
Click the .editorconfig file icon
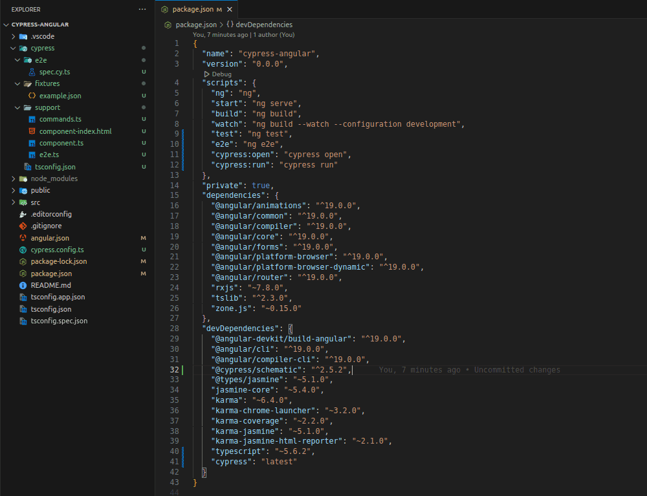(x=23, y=215)
